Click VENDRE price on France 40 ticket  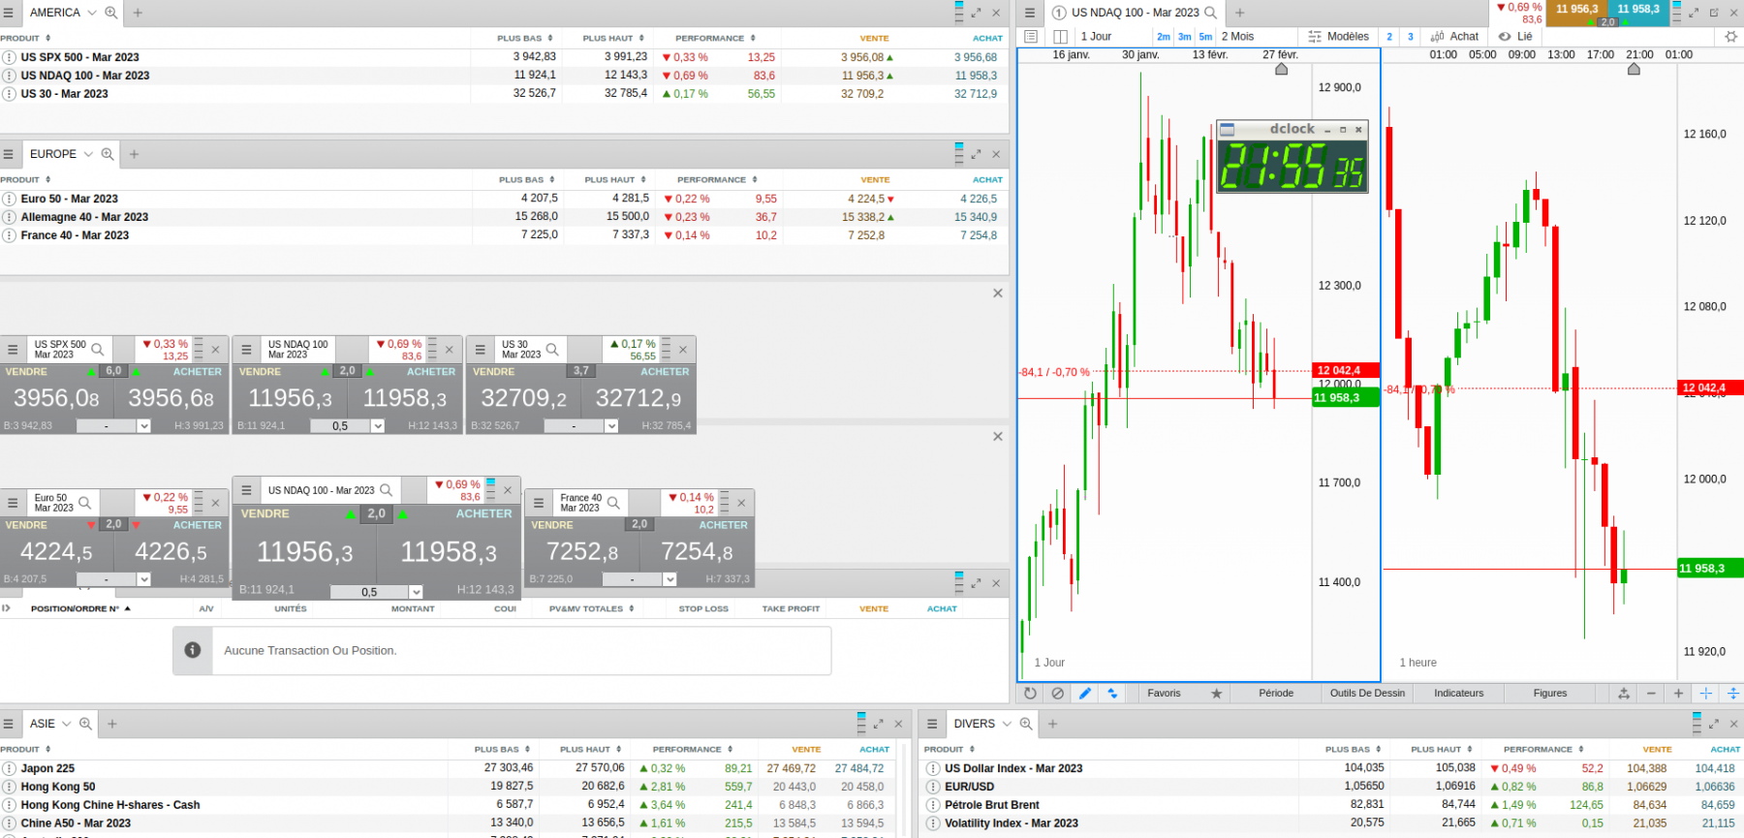[582, 551]
